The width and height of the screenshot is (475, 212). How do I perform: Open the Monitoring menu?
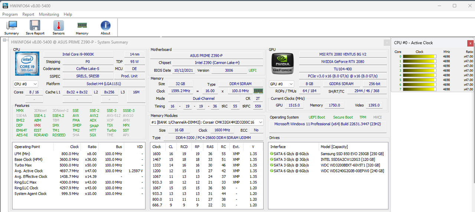[x=49, y=14]
